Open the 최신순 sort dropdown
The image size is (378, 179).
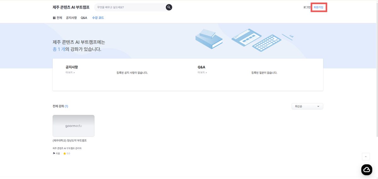[x=307, y=106]
